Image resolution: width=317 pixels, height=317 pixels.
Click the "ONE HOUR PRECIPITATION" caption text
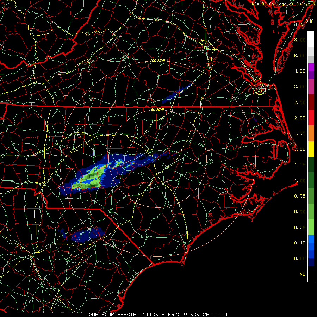[x=124, y=315]
